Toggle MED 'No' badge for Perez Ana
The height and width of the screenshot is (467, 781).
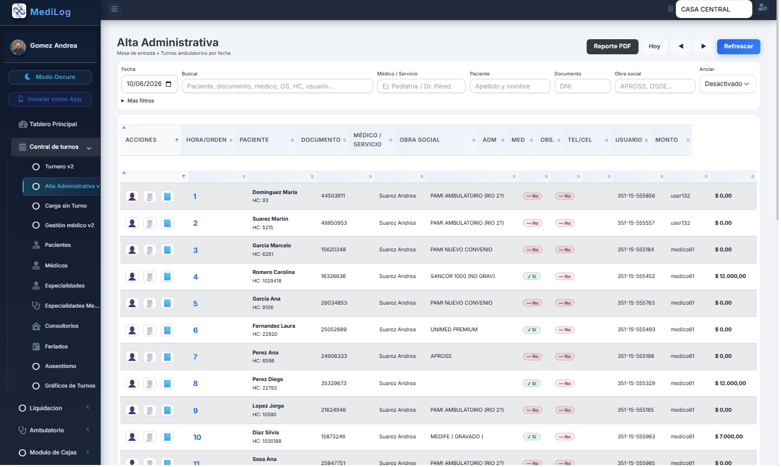point(564,357)
